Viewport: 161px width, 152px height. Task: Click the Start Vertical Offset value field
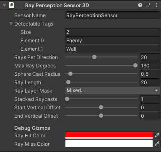[x=150, y=108]
